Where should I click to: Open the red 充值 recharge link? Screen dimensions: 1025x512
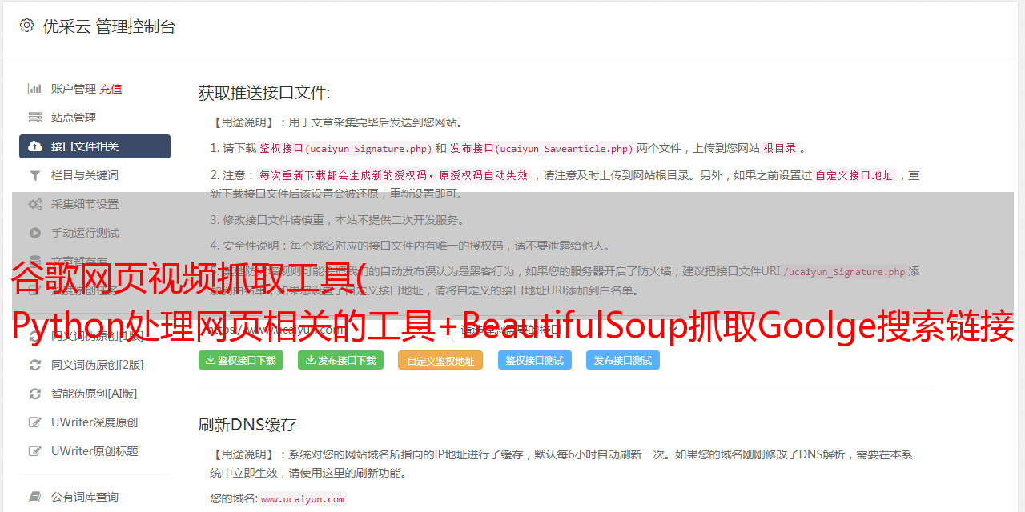click(111, 89)
